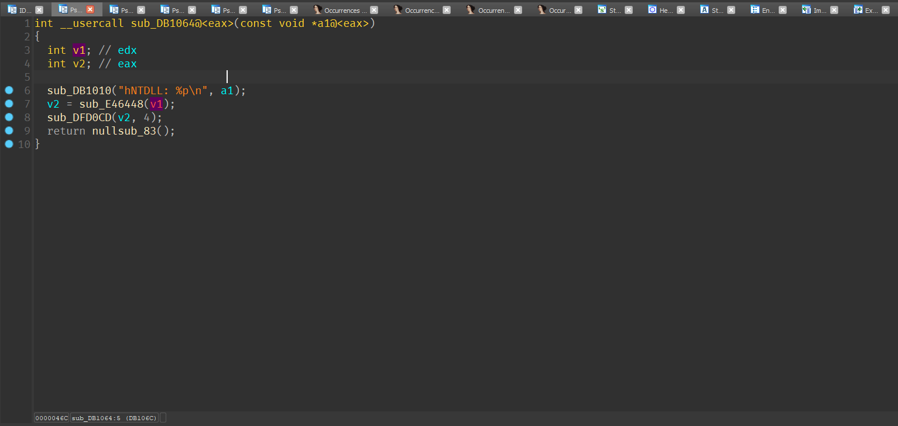The image size is (898, 426).
Task: Click argument a1 on line 6
Action: point(227,91)
